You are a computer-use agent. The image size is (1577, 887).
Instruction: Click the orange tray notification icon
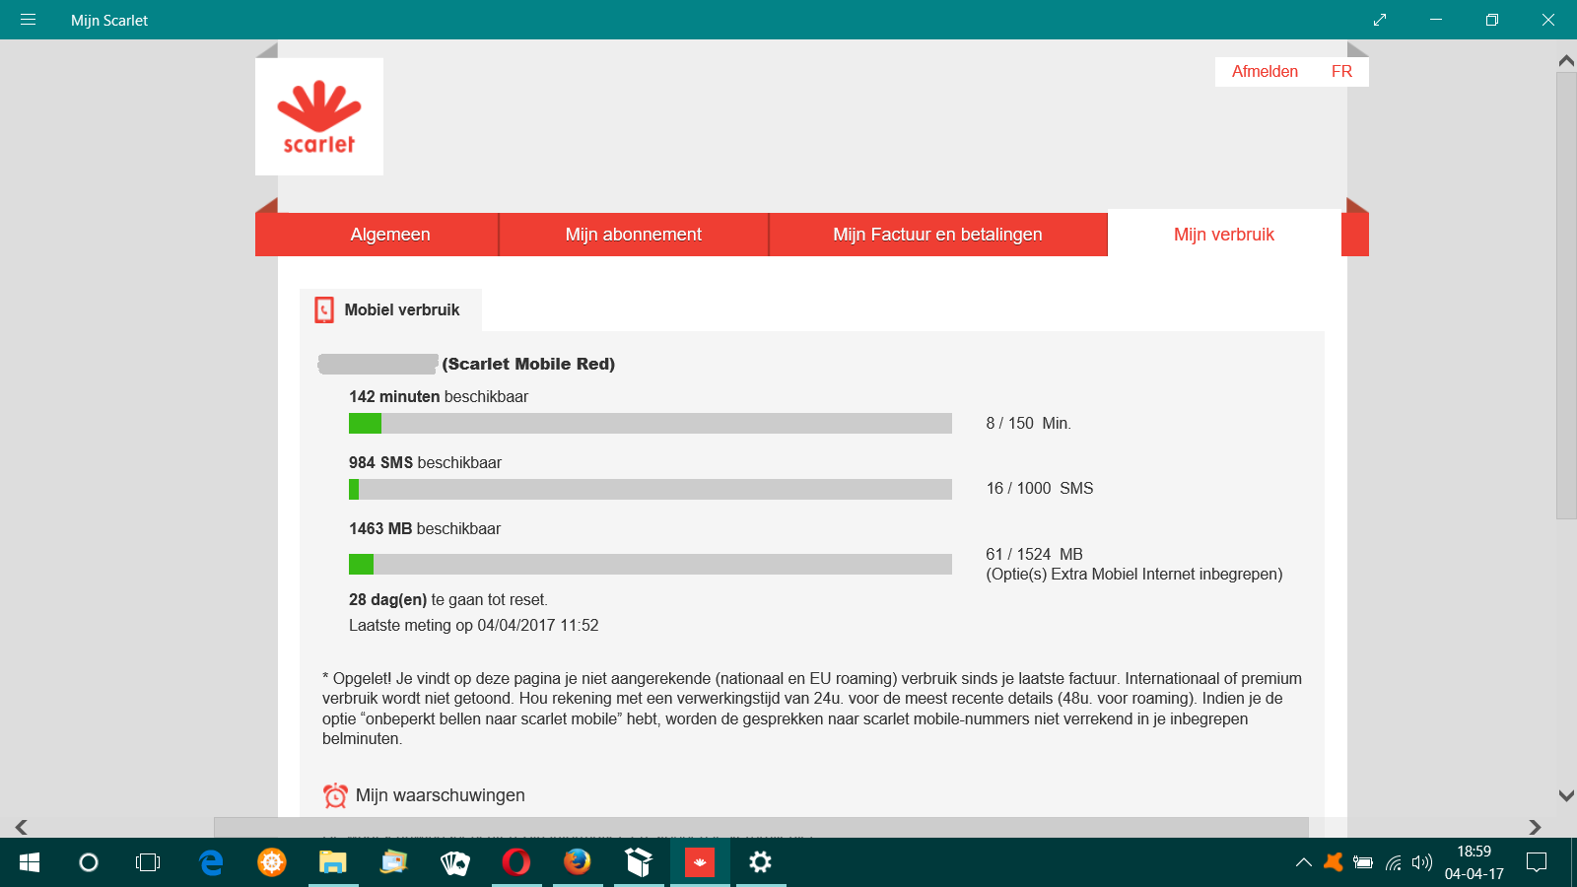[1334, 862]
